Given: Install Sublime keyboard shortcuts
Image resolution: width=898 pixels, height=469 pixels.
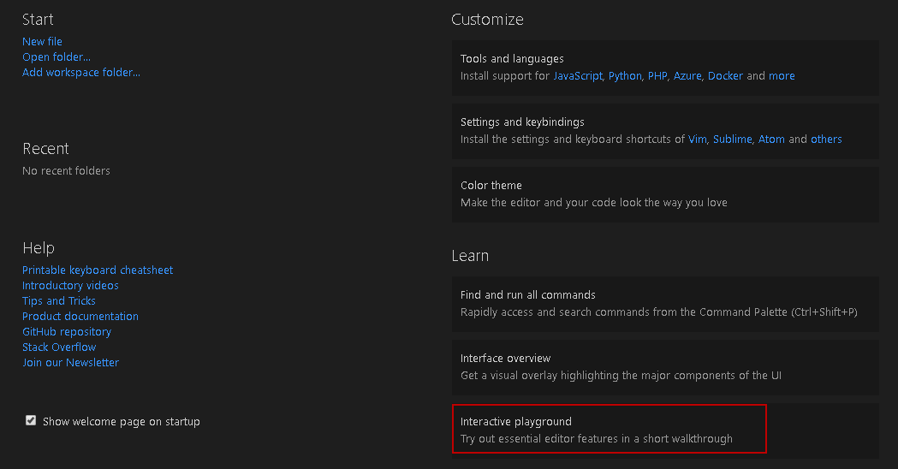Looking at the screenshot, I should [732, 139].
